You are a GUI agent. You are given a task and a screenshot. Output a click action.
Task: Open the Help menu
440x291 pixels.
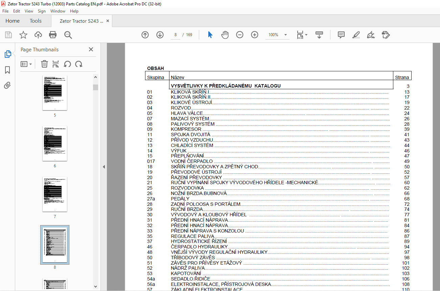74,11
